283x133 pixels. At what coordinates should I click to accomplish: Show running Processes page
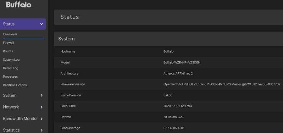tap(10, 77)
